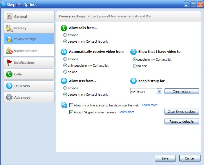
Task: Click the Reset to defaults button
Action: [182, 122]
